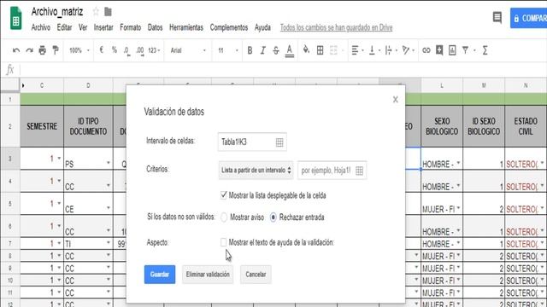The image size is (547, 307).
Task: Click the merge cells icon
Action: click(333, 50)
